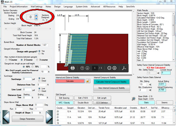Open the AB Resources menu

[x=109, y=6]
